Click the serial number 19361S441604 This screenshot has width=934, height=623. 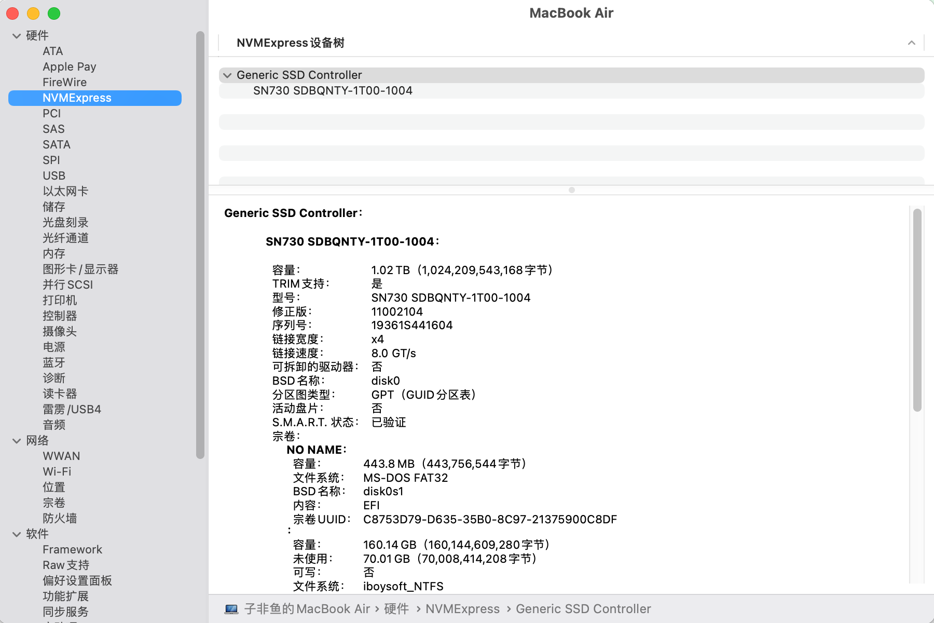(x=412, y=326)
